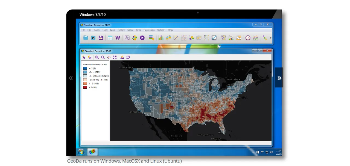Save with the purple floppy disk icon
Image resolution: width=350 pixels, height=166 pixels.
(101, 38)
